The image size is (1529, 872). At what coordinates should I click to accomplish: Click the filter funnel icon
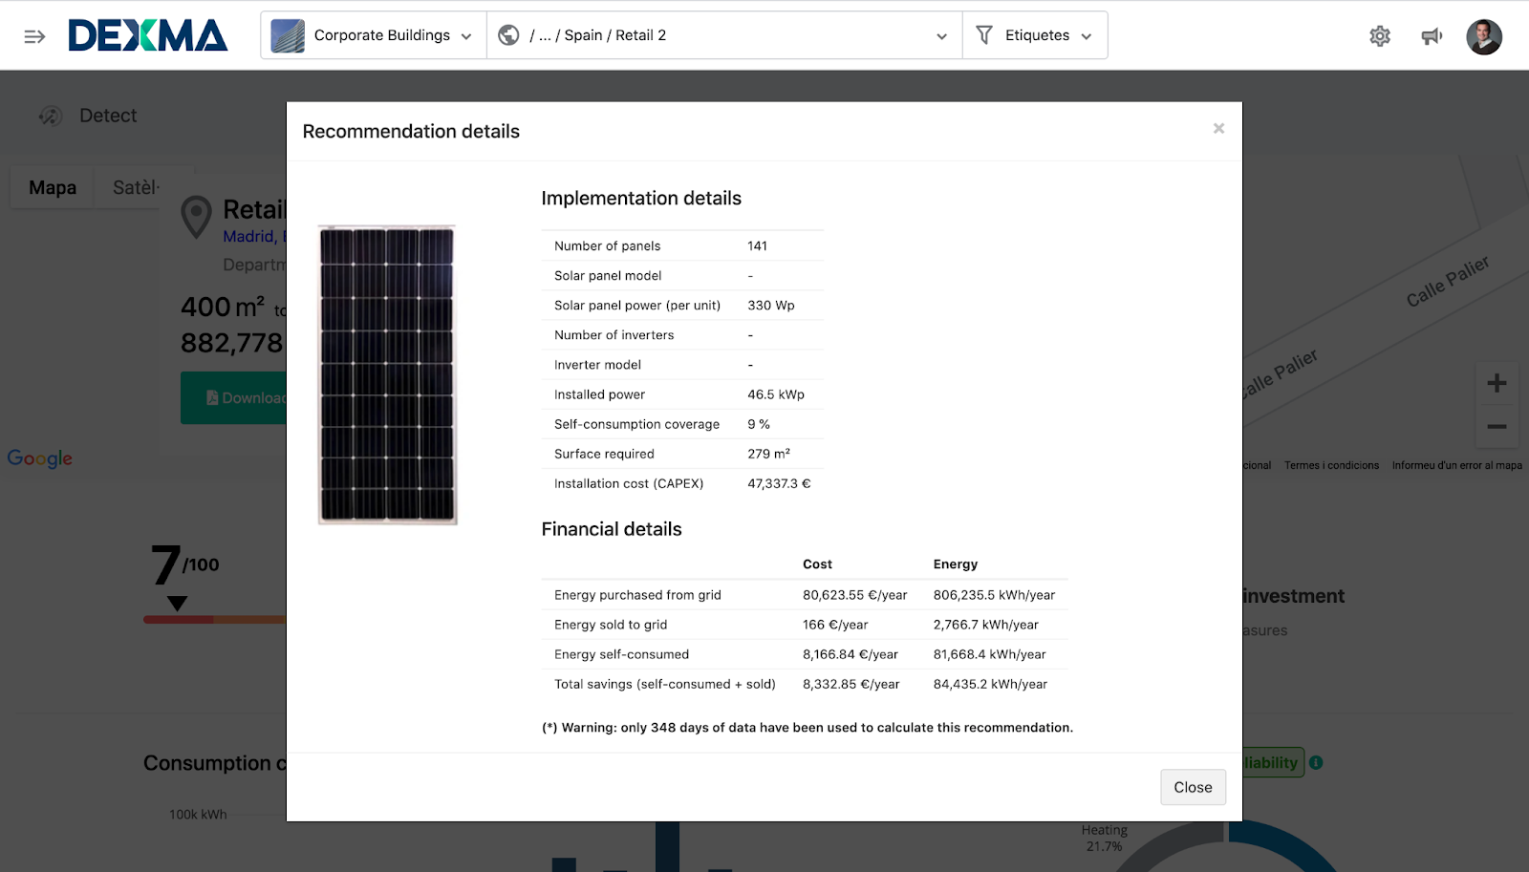984,35
